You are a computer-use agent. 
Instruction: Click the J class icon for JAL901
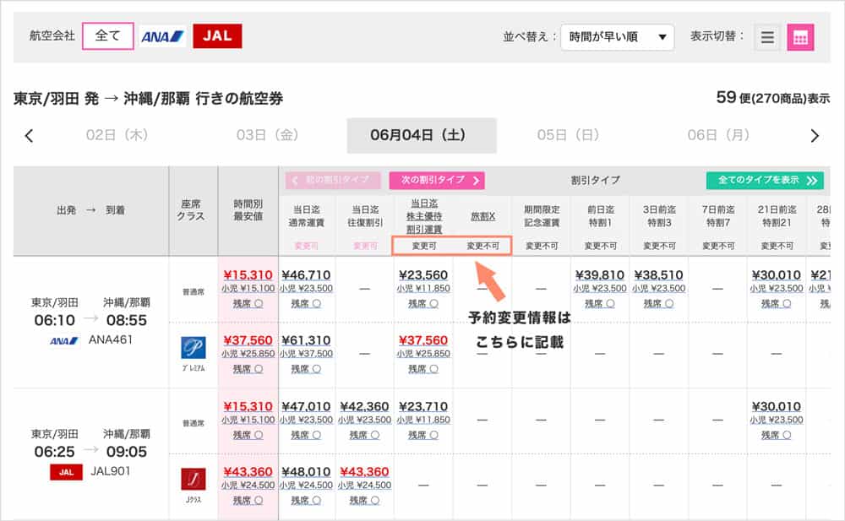[193, 480]
